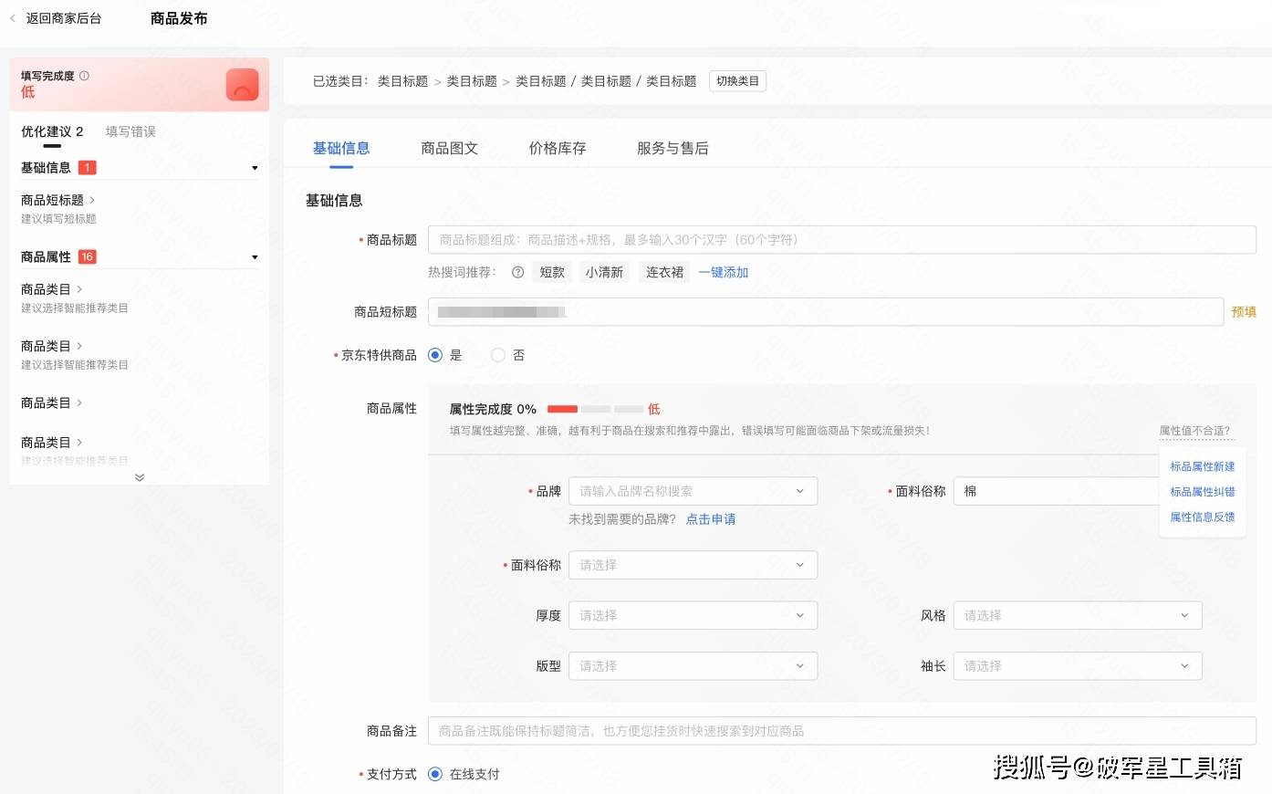Add hot keyword tag 短款
The width and height of the screenshot is (1272, 794).
(x=552, y=272)
